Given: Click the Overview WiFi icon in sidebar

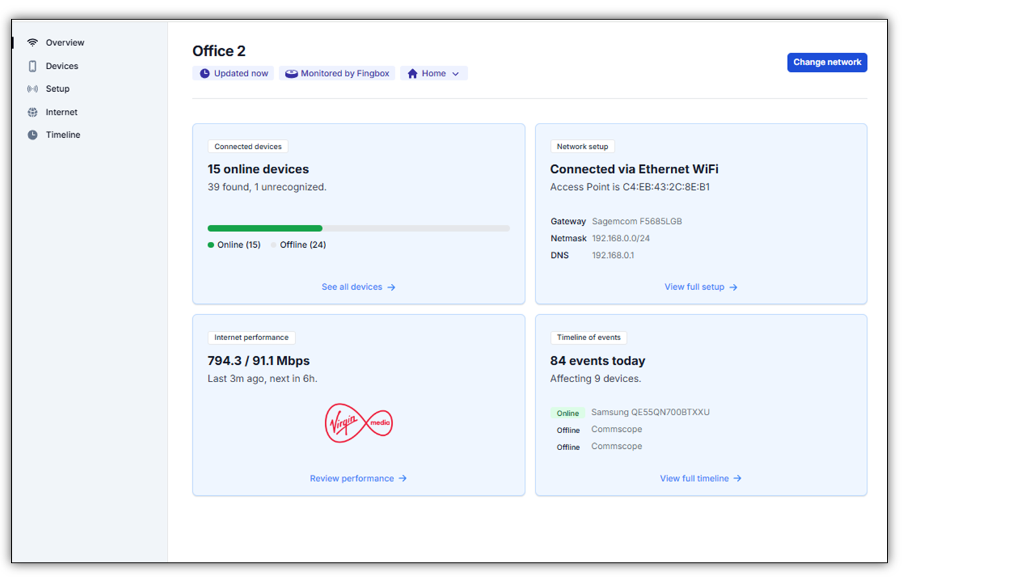Looking at the screenshot, I should coord(32,43).
